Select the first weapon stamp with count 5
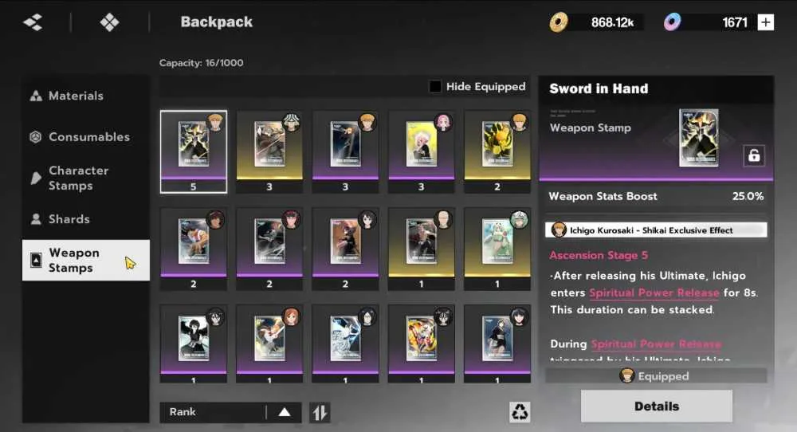Screen dimensions: 797x432 click(x=194, y=152)
